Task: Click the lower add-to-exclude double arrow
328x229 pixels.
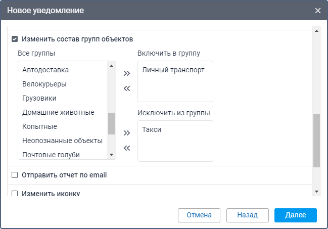Action: coord(127,133)
